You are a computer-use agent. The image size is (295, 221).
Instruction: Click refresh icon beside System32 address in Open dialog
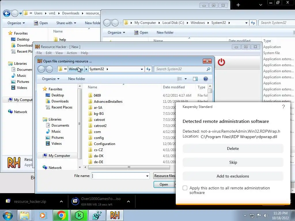tap(148, 69)
